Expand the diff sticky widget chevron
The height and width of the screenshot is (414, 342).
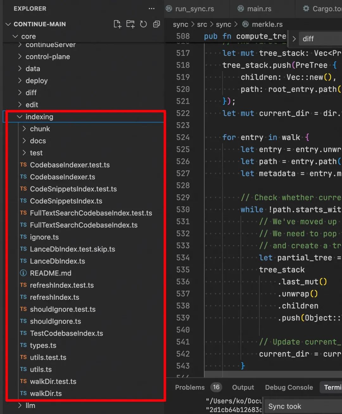click(x=294, y=39)
